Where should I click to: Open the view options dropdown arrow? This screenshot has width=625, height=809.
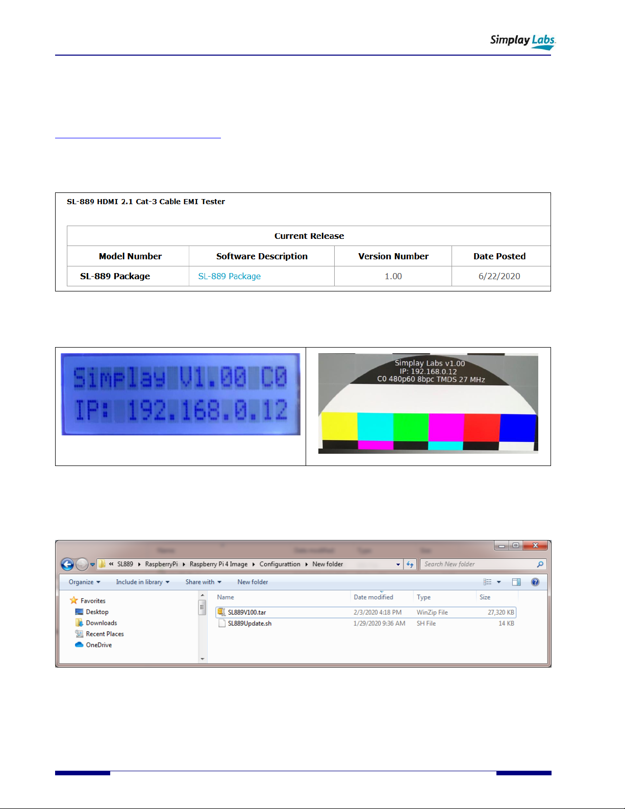(x=498, y=582)
